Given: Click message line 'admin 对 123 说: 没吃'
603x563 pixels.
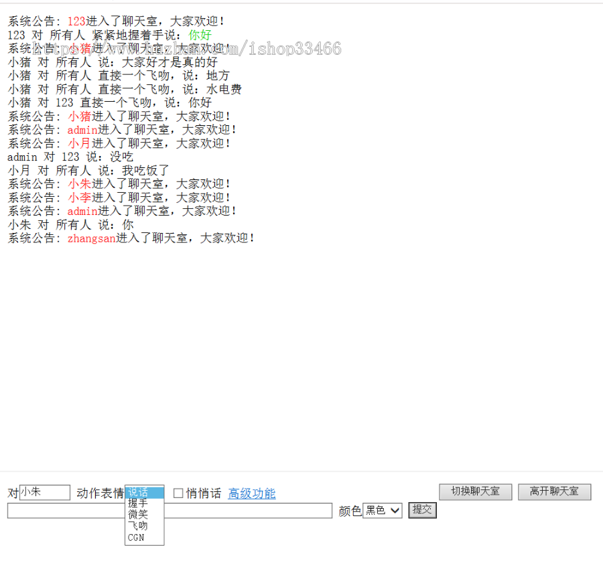Looking at the screenshot, I should coord(70,157).
